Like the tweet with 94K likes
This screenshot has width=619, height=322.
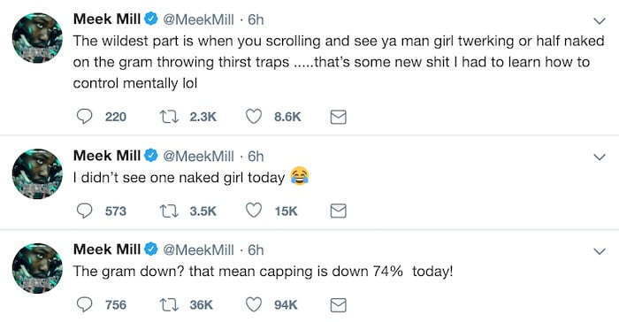254,304
